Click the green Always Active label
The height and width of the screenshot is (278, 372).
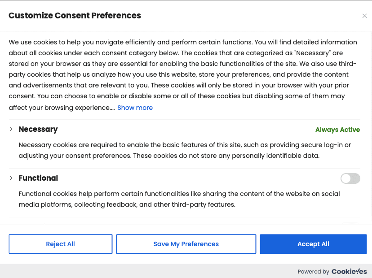tap(337, 130)
